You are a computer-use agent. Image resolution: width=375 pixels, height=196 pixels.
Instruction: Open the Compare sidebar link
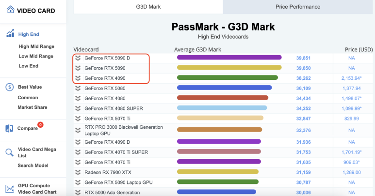pos(28,128)
